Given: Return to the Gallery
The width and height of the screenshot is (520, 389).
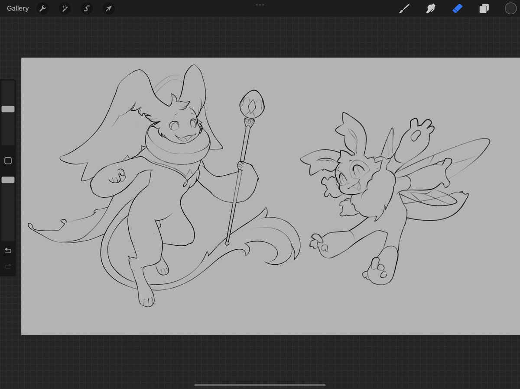Looking at the screenshot, I should coord(17,8).
